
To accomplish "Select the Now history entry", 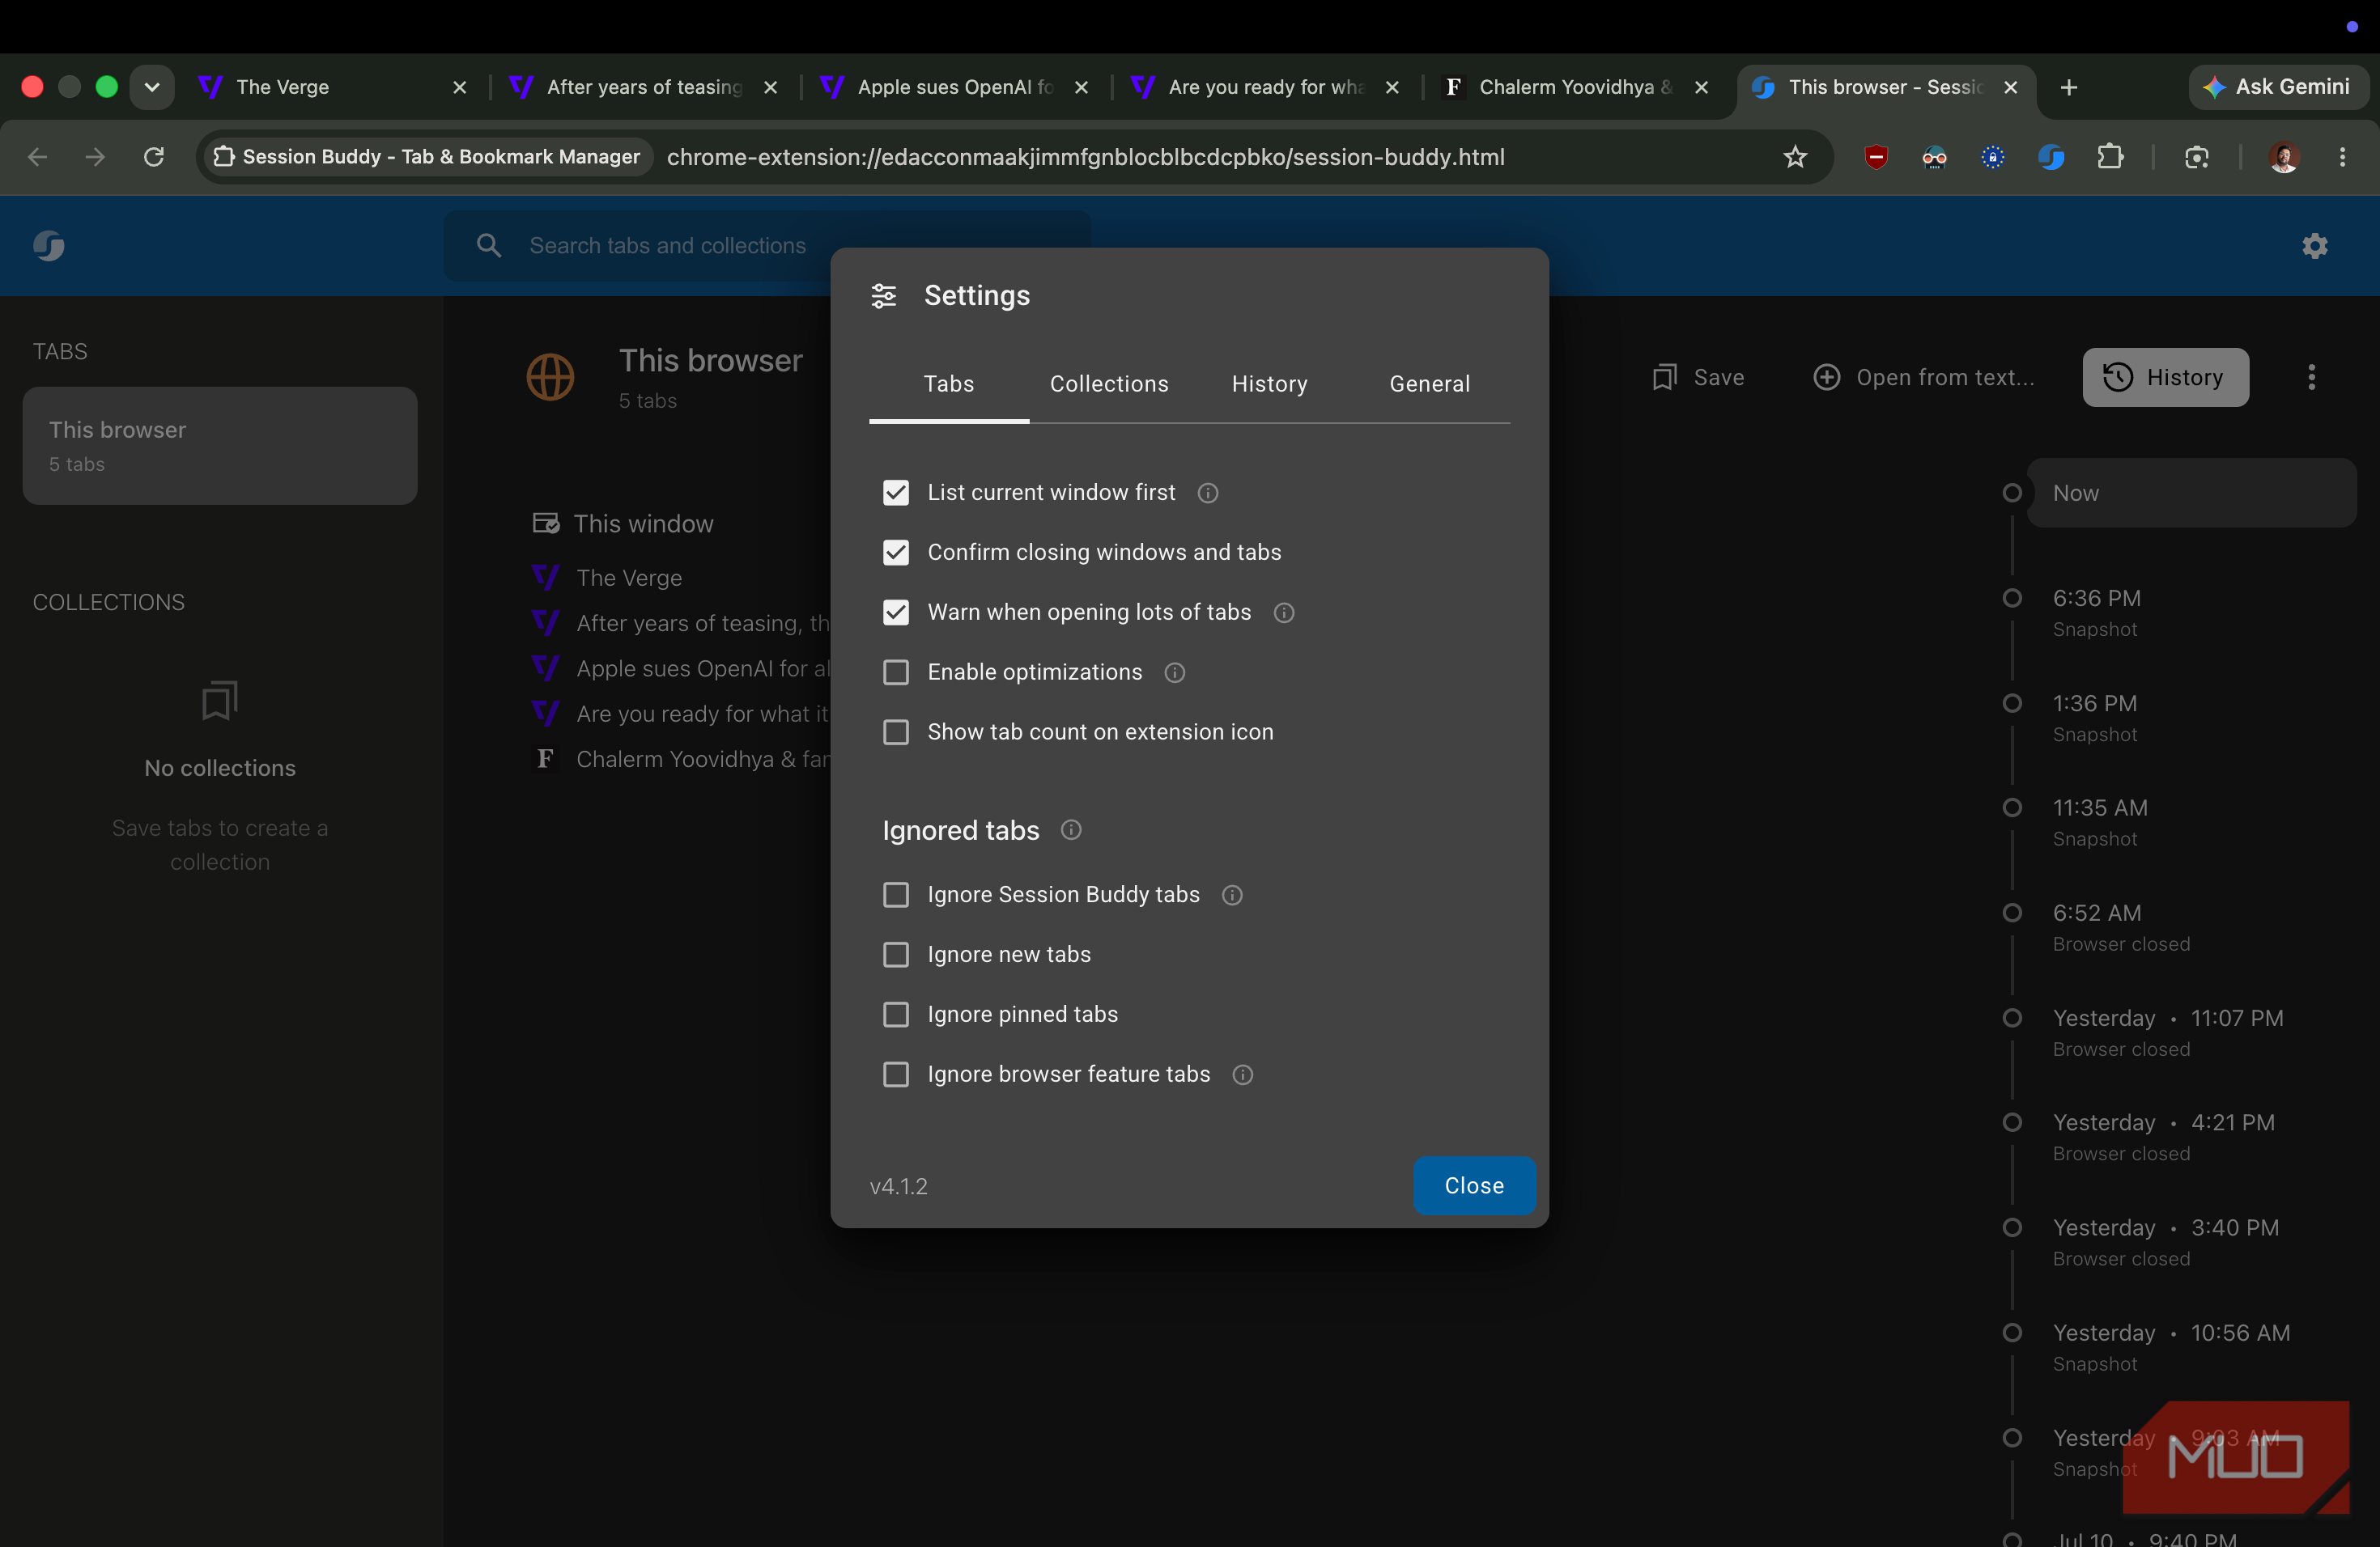I will click(2192, 494).
